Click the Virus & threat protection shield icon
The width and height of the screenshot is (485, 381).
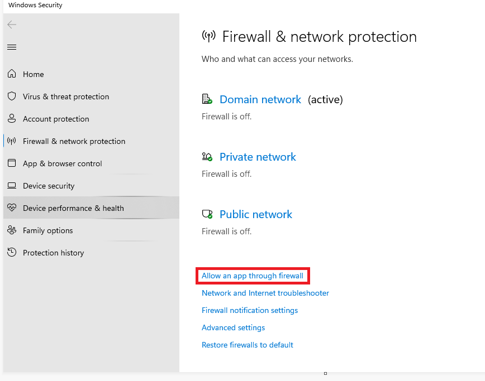click(12, 97)
